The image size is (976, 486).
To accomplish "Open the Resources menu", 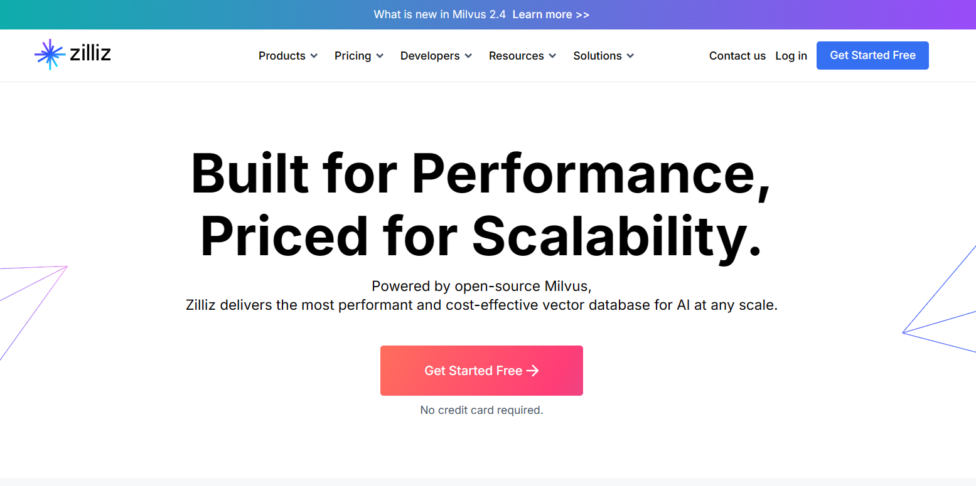I will click(516, 56).
